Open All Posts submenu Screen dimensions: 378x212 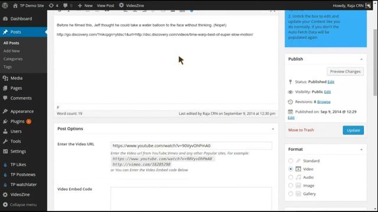click(x=11, y=43)
